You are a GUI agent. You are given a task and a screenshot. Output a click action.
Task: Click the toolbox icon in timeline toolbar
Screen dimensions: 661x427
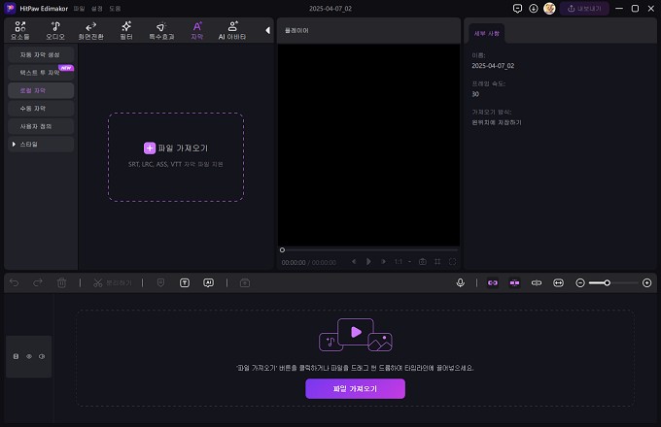pyautogui.click(x=245, y=282)
